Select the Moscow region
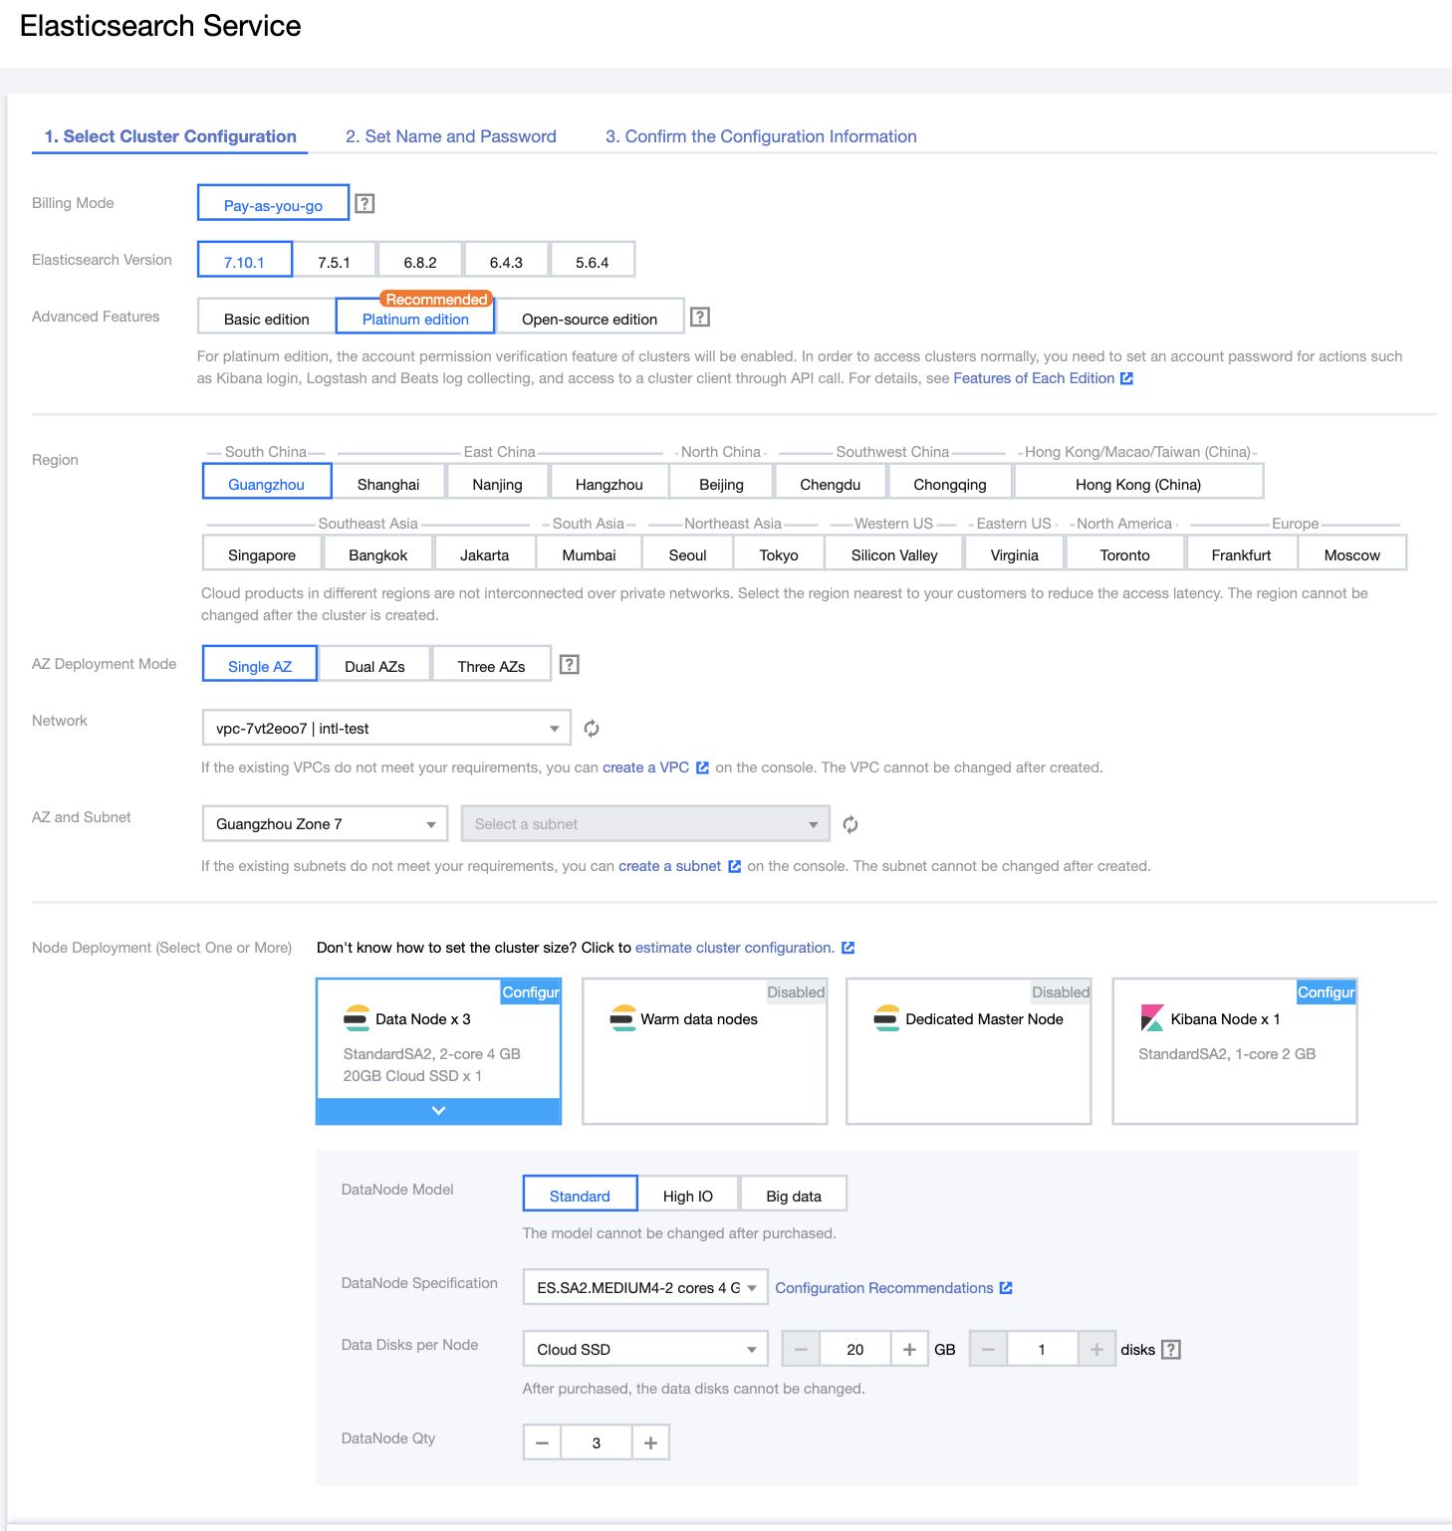Viewport: 1452px width, 1531px height. pos(1352,552)
